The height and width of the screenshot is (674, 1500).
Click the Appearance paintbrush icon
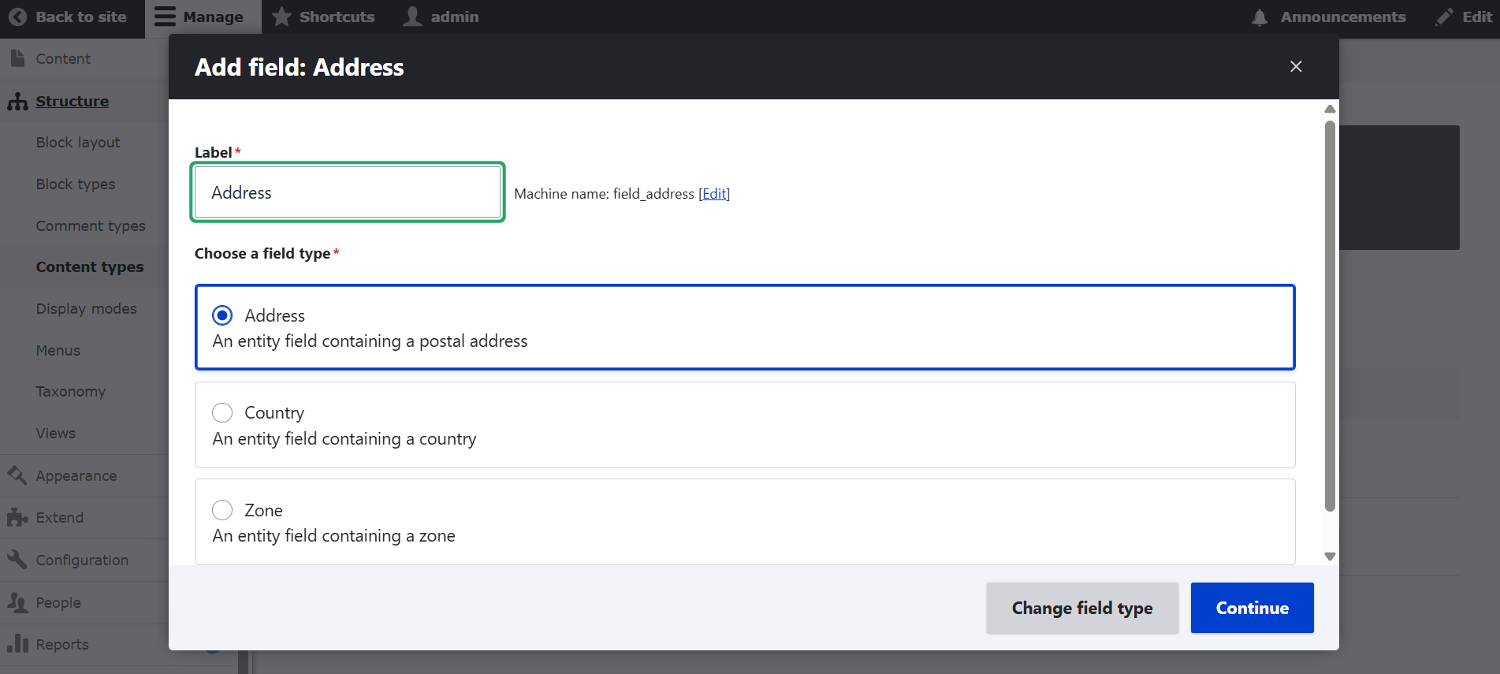pos(17,475)
